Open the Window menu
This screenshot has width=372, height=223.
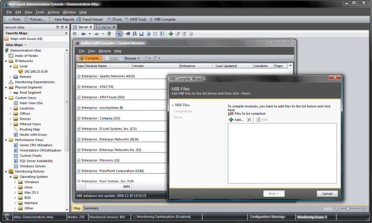[69, 12]
